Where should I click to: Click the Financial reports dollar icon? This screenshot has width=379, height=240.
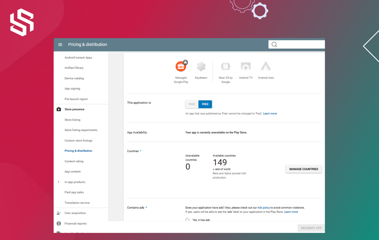coord(59,223)
